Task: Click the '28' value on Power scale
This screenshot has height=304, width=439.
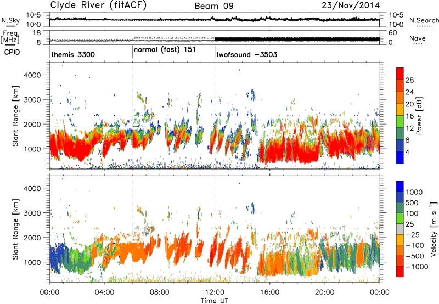Action: [x=409, y=80]
